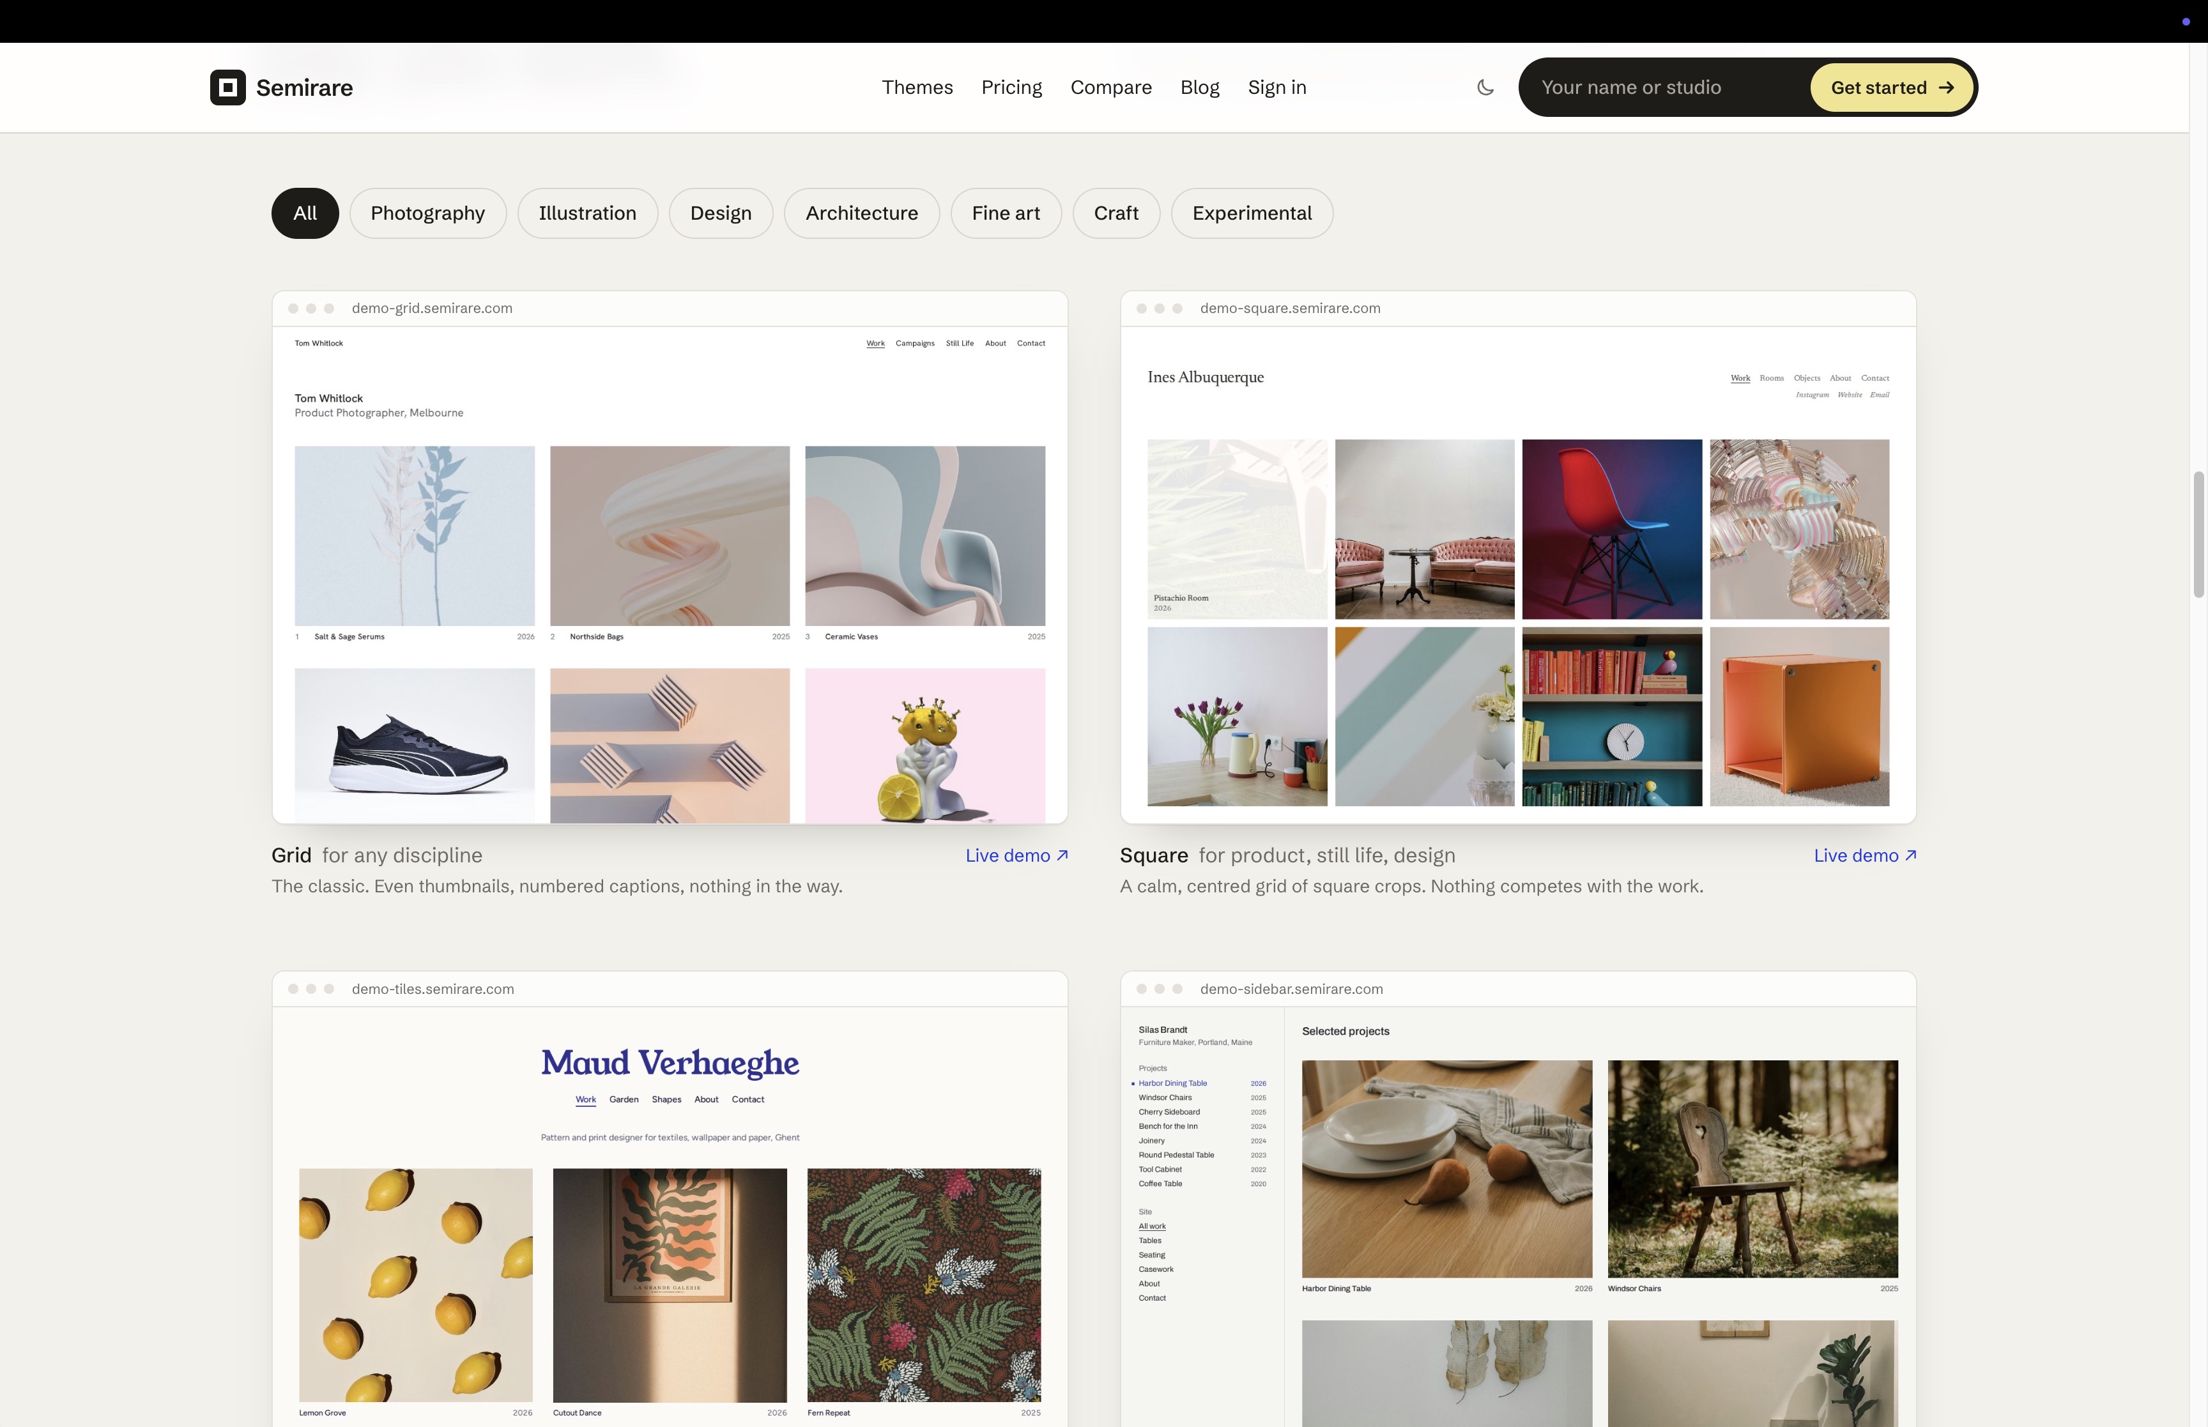
Task: Toggle dark mode with the moon icon
Action: [1485, 87]
